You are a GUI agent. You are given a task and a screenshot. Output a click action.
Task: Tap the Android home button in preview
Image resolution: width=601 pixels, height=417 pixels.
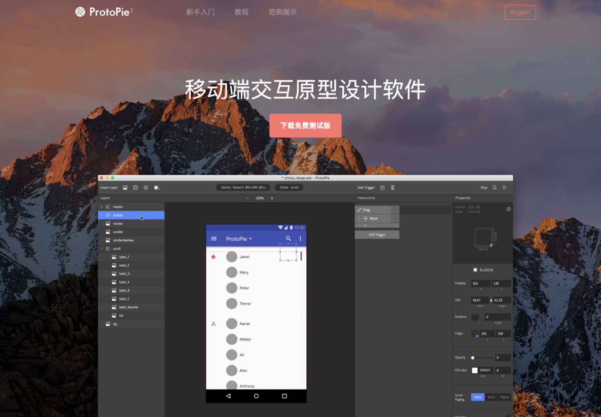click(x=256, y=396)
